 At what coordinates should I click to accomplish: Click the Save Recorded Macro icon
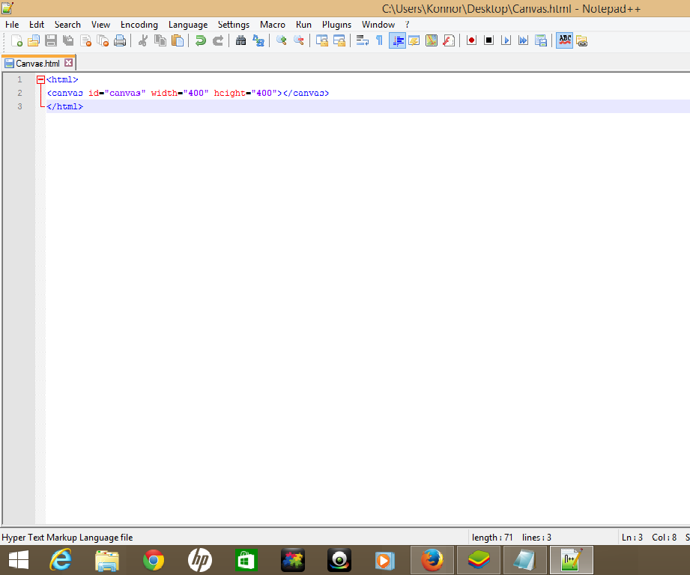pyautogui.click(x=540, y=41)
